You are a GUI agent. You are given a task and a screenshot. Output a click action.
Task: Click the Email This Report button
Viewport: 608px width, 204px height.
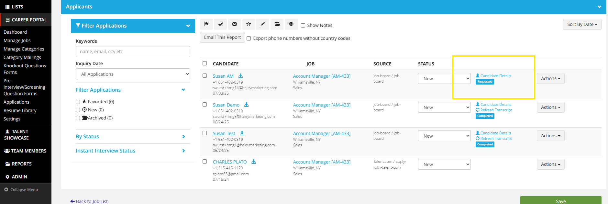click(222, 37)
